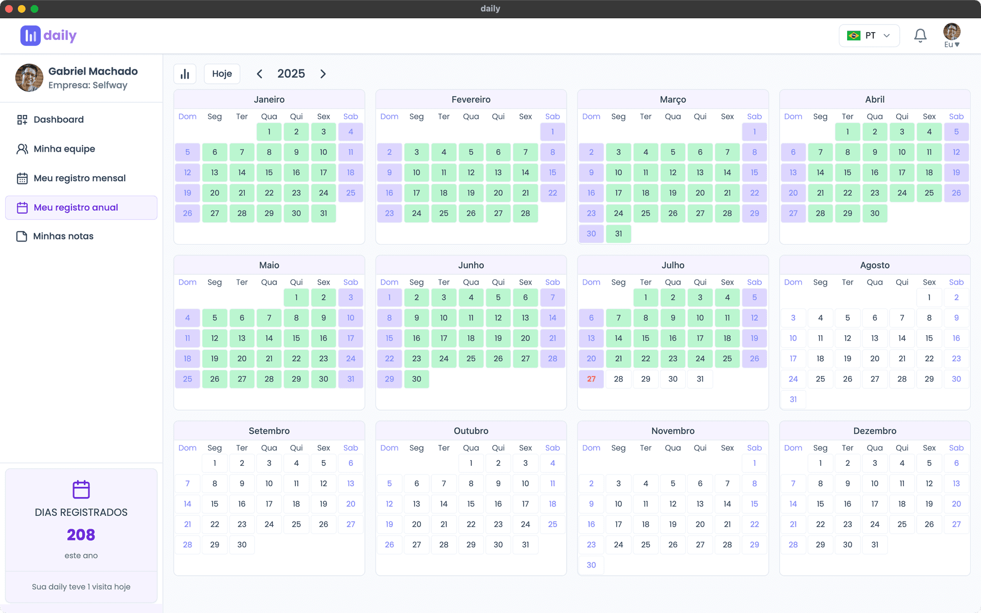Screen dimensions: 981x613
Task: Select Meu registro anual
Action: [76, 207]
